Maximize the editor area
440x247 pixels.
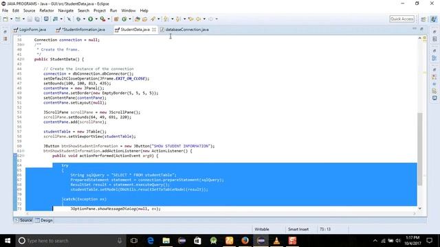(x=421, y=29)
